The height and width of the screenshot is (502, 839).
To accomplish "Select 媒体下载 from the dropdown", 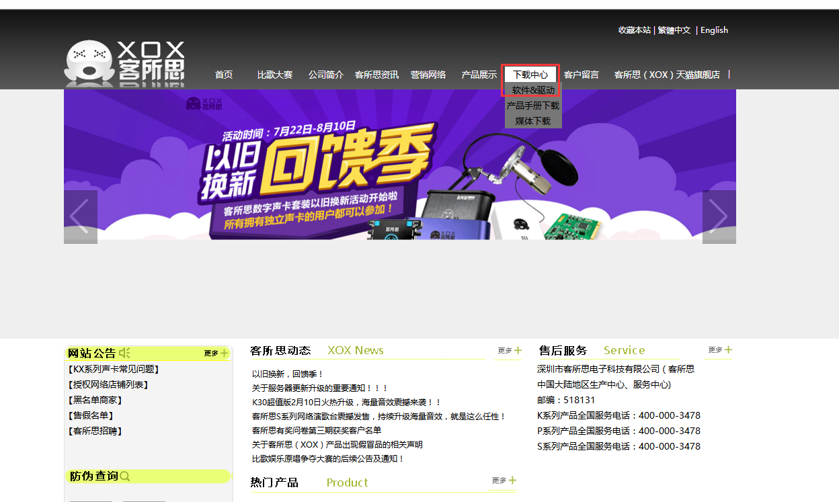I will (x=533, y=121).
